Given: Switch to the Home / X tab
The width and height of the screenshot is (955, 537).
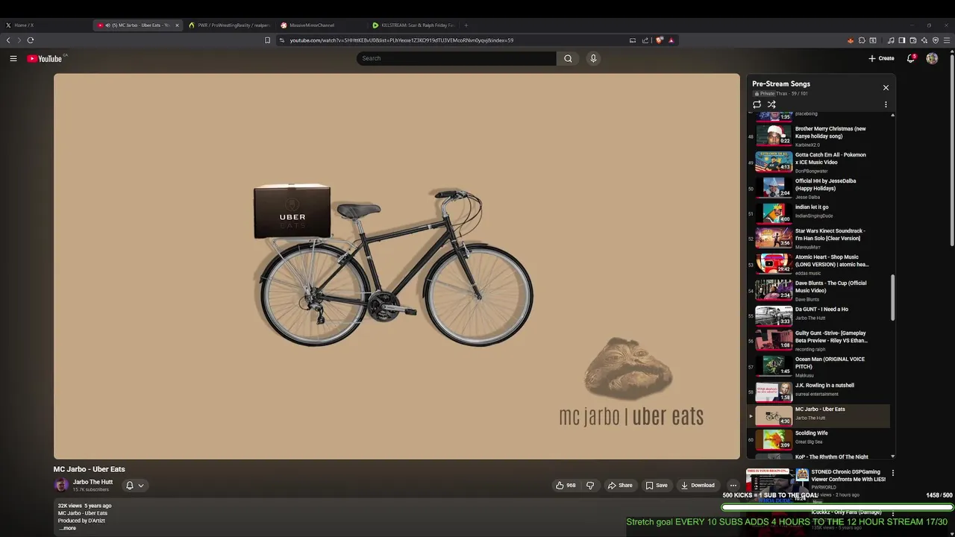Looking at the screenshot, I should [45, 25].
